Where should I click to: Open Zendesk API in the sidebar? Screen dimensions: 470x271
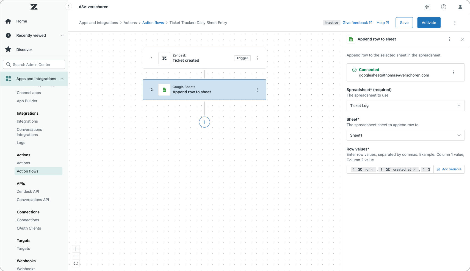(x=28, y=191)
